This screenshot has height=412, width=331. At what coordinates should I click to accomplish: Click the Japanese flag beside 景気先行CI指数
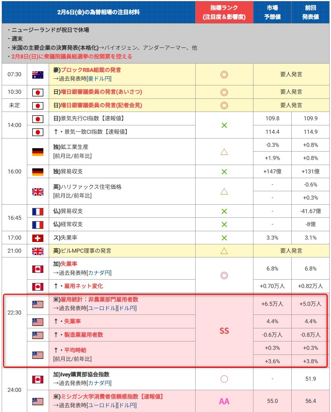point(38,119)
